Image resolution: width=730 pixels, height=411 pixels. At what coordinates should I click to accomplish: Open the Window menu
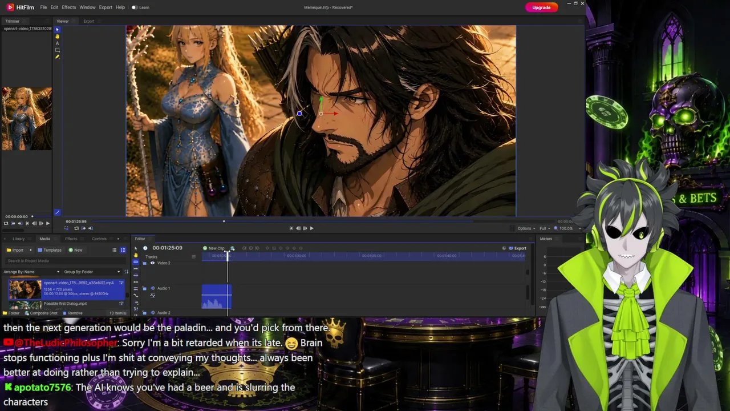[x=87, y=7]
